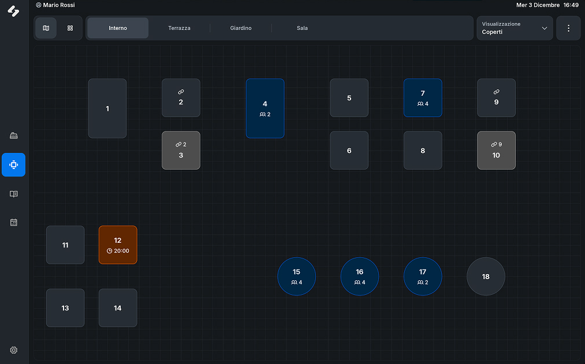This screenshot has width=585, height=364.
Task: Select the Interno room tab
Action: coord(118,28)
